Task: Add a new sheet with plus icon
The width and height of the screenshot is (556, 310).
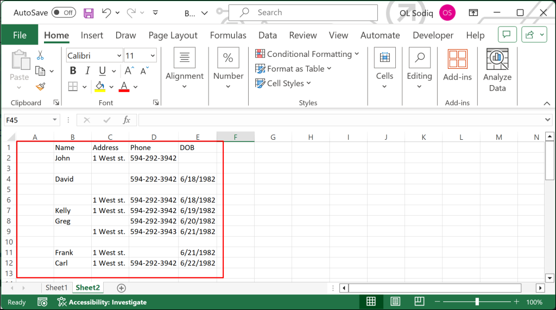Action: coord(121,288)
